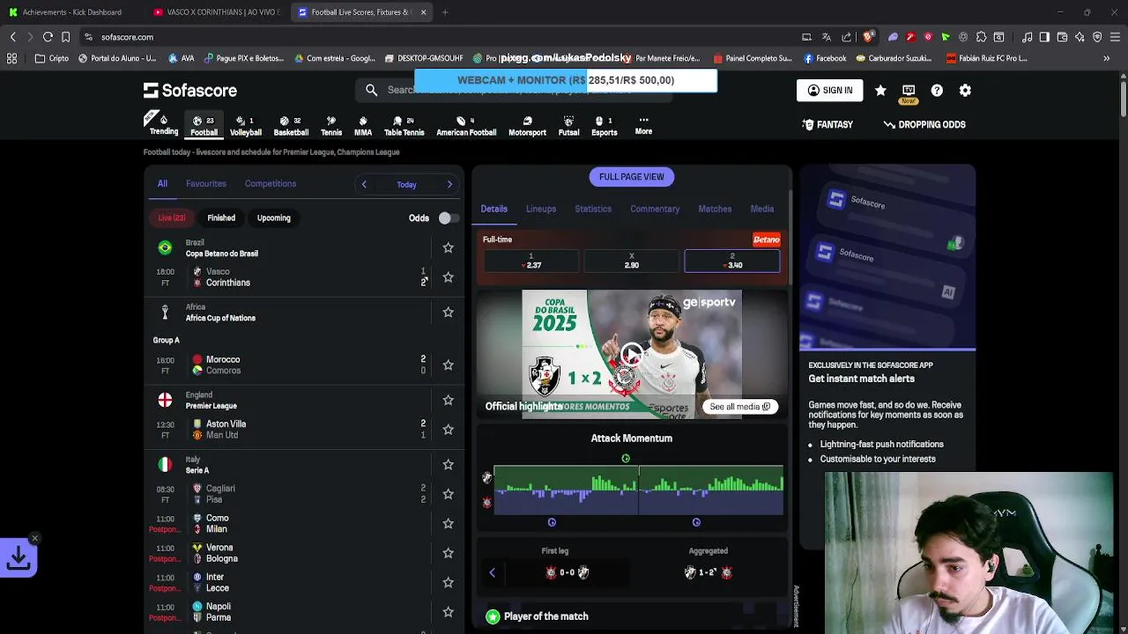
Task: Open the Today date picker
Action: point(406,185)
